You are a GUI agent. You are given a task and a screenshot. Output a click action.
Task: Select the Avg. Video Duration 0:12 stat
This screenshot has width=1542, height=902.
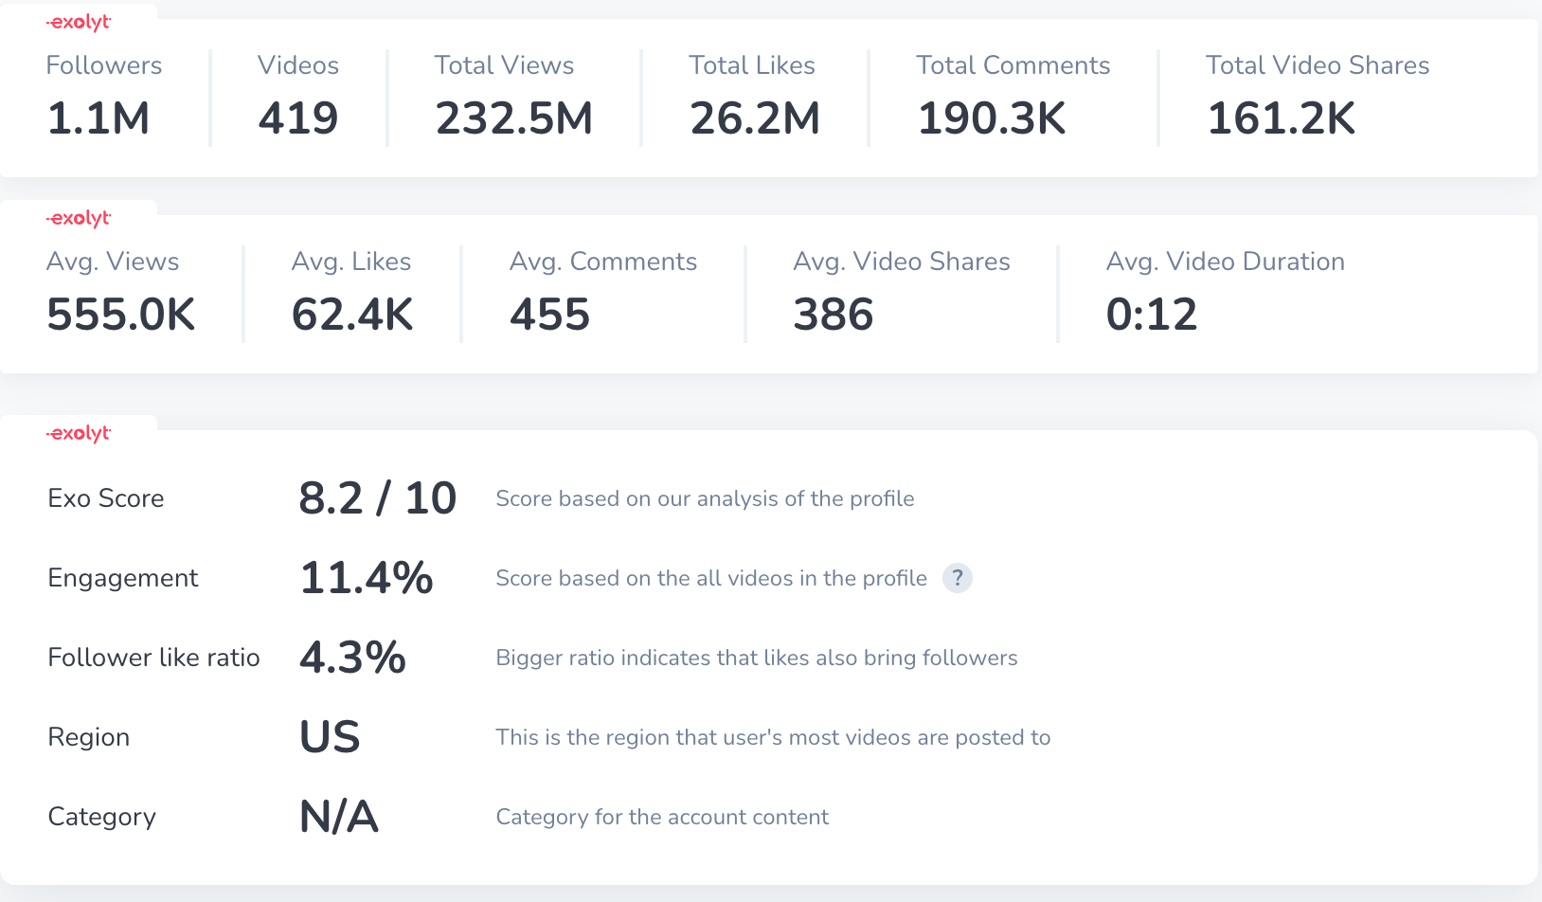tap(1152, 315)
